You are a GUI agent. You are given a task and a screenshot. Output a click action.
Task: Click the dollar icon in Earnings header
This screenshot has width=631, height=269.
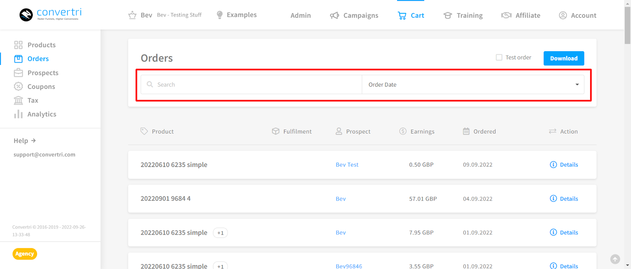(x=403, y=131)
